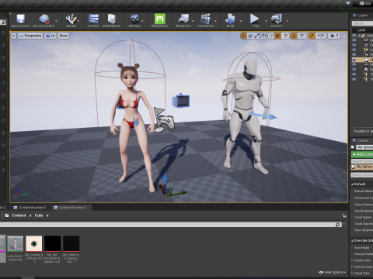Toggle eye visibility of Light Source row
The height and width of the screenshot is (279, 373).
354,50
